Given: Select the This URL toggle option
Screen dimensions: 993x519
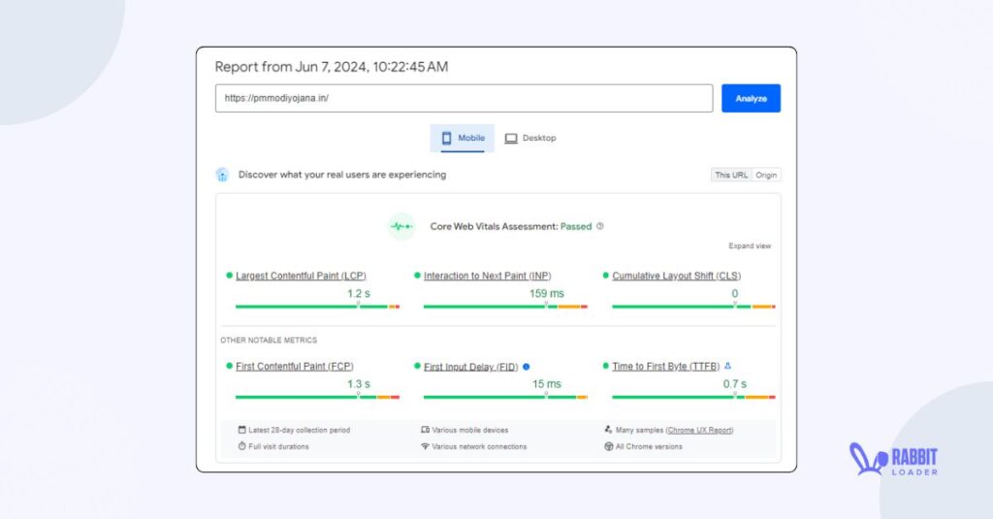Looking at the screenshot, I should [731, 175].
